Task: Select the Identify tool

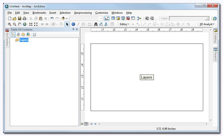Action: coord(73,24)
